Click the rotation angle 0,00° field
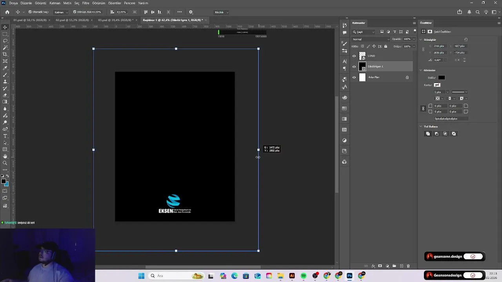Screen dimensions: 502x282 pos(438,60)
